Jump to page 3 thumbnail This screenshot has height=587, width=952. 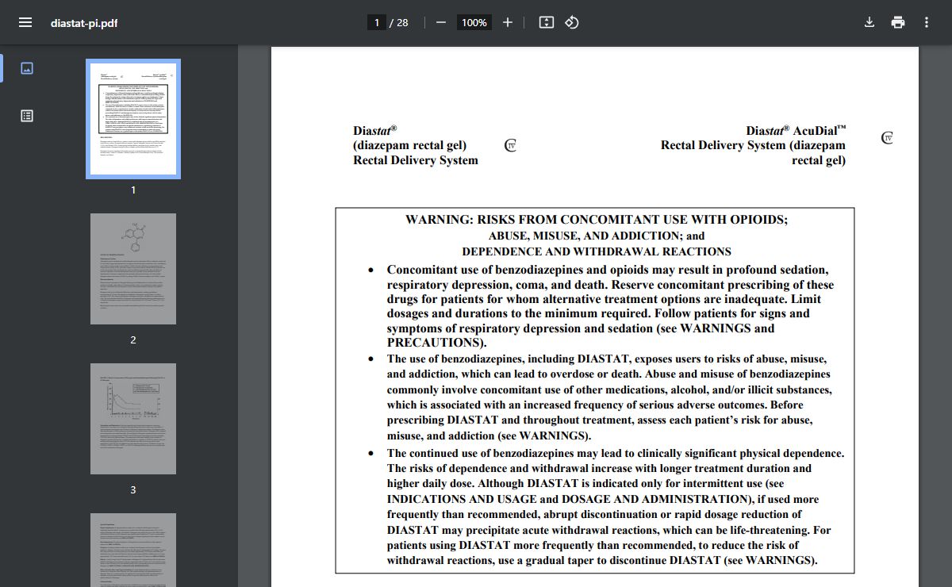click(133, 419)
